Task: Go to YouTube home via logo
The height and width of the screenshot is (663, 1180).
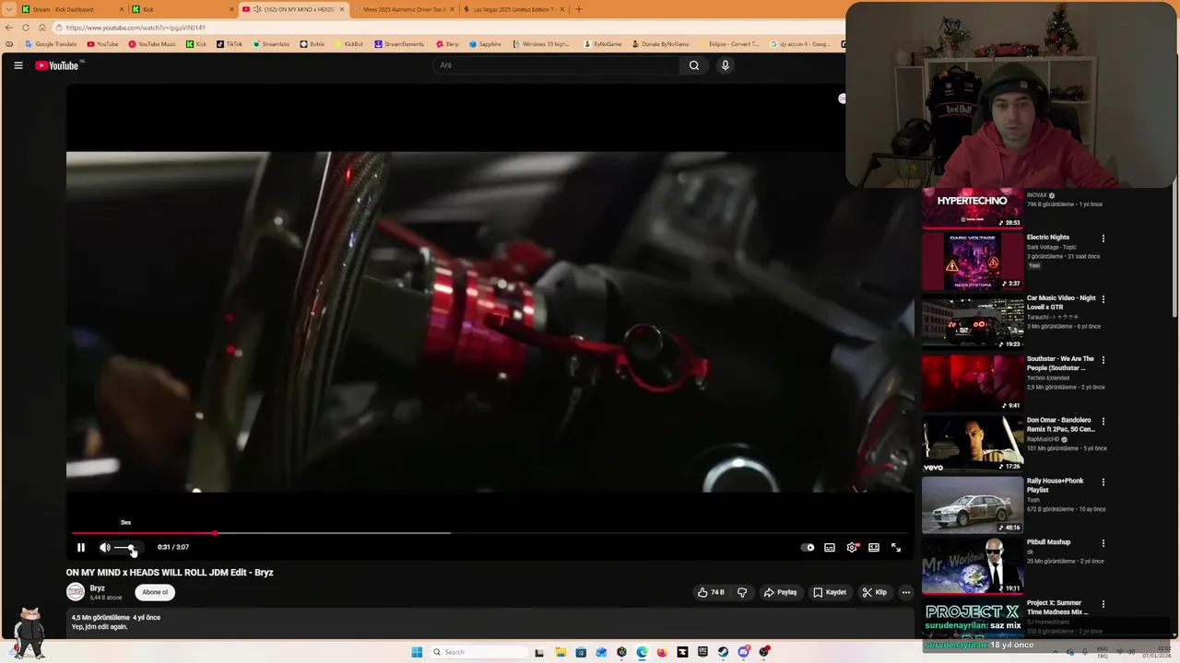Action: point(57,65)
